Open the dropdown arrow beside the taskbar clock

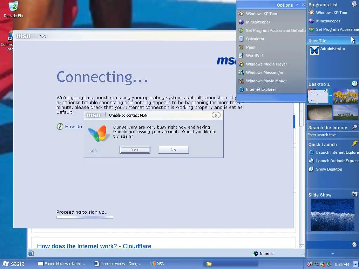pyautogui.click(x=355, y=264)
